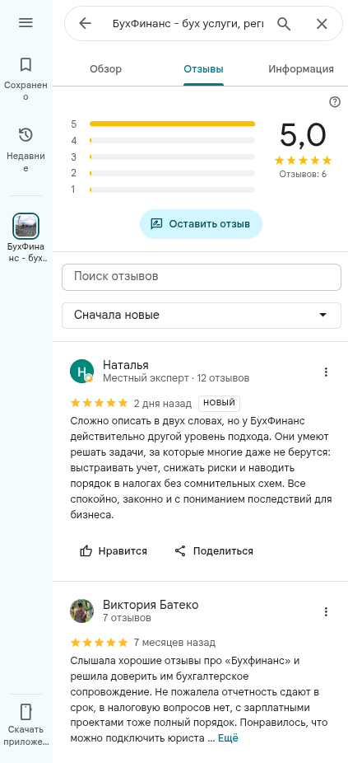The image size is (348, 763).
Task: Open more options for Наталья's review
Action: click(326, 372)
